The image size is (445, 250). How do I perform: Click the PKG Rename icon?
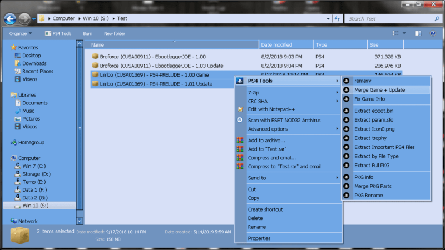tap(346, 196)
